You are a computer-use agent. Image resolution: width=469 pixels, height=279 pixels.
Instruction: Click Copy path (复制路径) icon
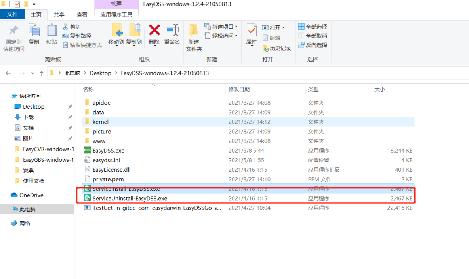[65, 36]
